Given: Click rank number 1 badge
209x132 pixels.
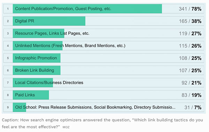Looking at the screenshot, I should (x=8, y=9).
